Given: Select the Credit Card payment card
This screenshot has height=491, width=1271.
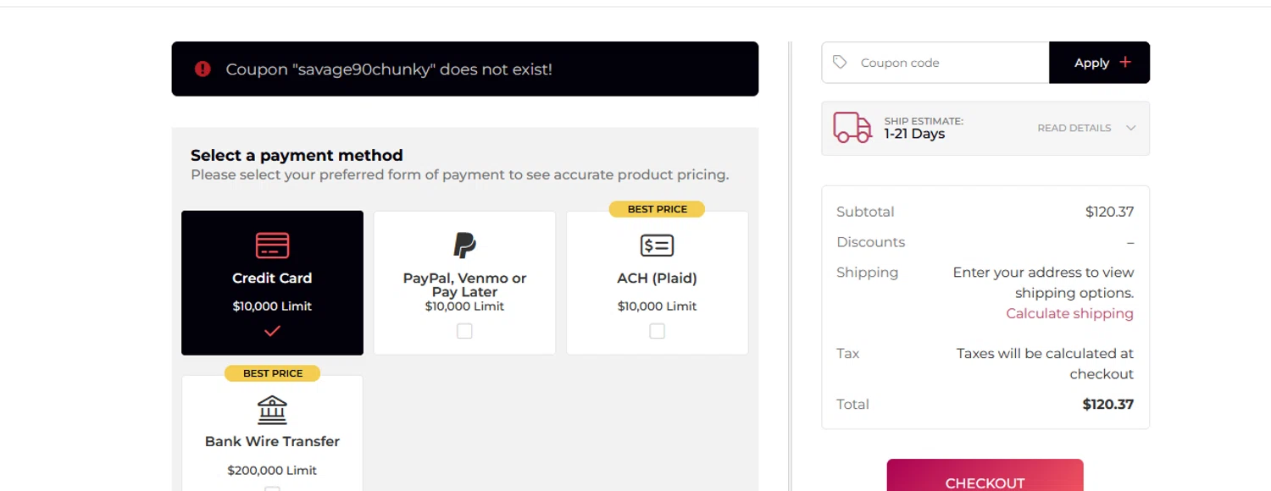Looking at the screenshot, I should point(272,283).
